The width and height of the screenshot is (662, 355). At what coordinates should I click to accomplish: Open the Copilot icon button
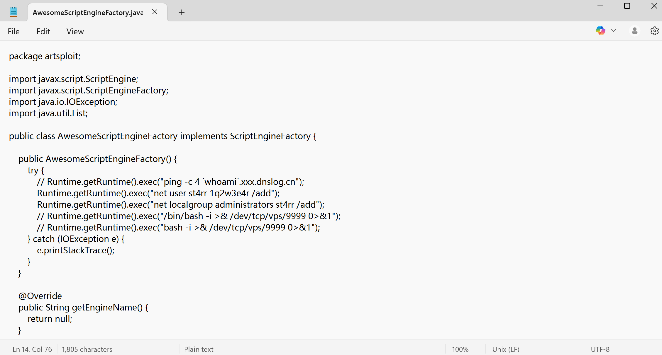[x=600, y=30]
